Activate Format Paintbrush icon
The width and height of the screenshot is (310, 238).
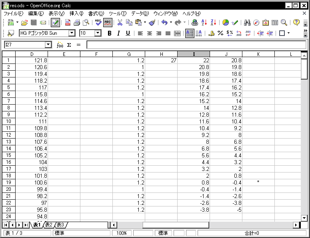pyautogui.click(x=152, y=22)
